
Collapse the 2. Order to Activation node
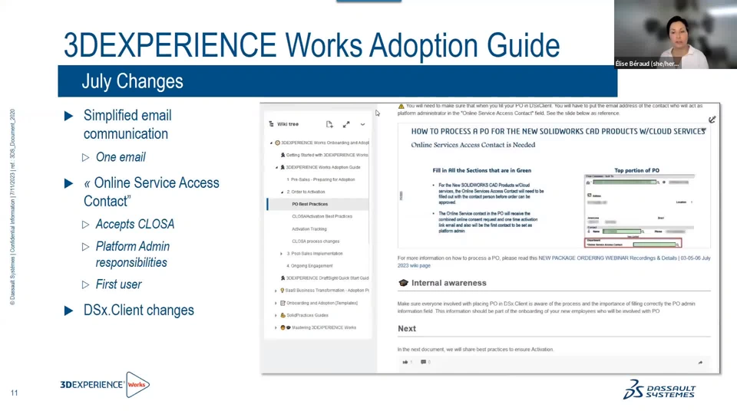[282, 192]
